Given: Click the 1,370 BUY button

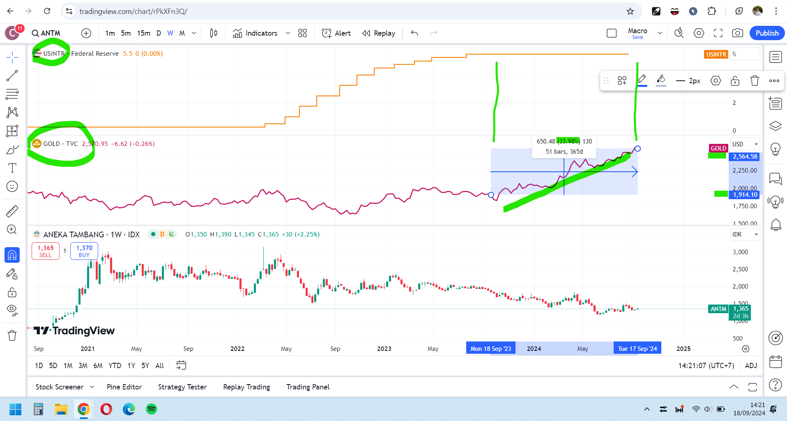Looking at the screenshot, I should 84,251.
